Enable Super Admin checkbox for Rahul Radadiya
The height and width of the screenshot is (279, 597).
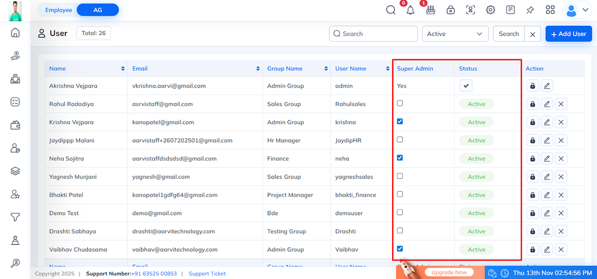click(400, 103)
